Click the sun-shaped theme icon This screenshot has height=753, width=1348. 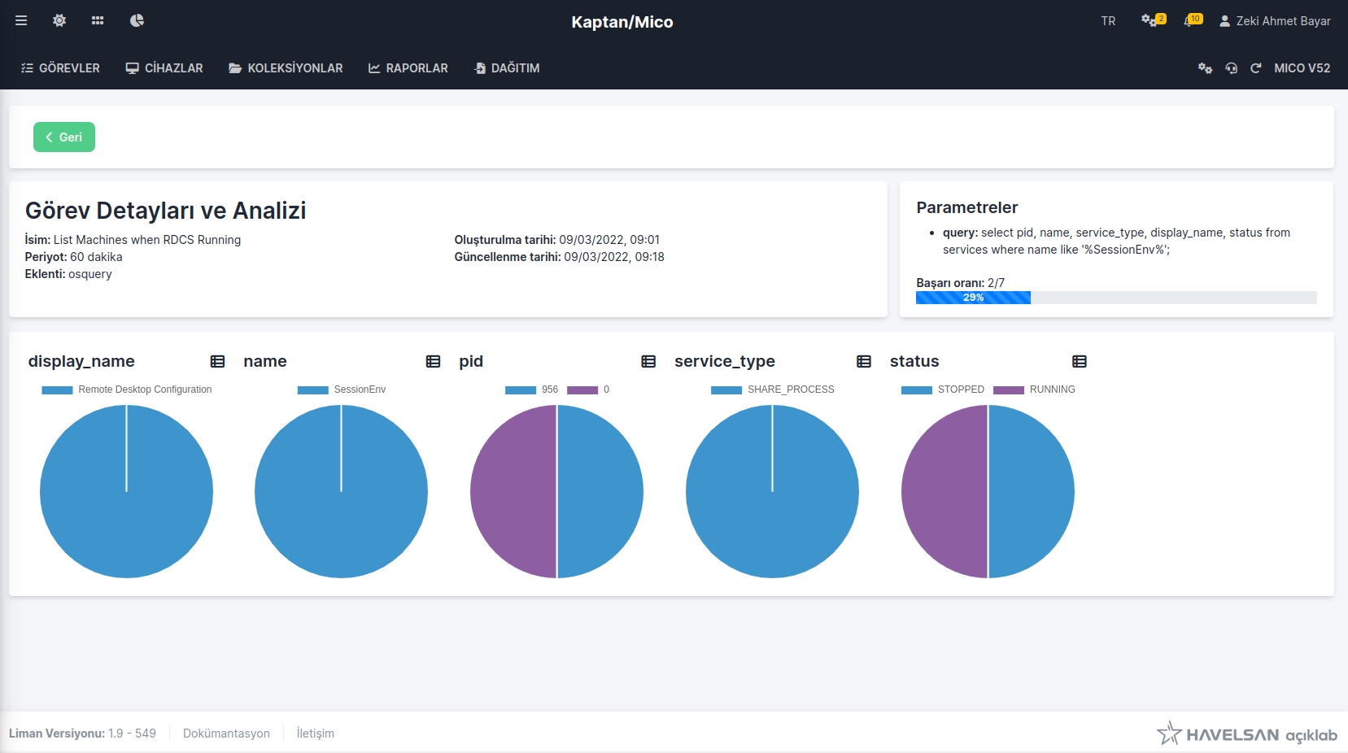(59, 20)
